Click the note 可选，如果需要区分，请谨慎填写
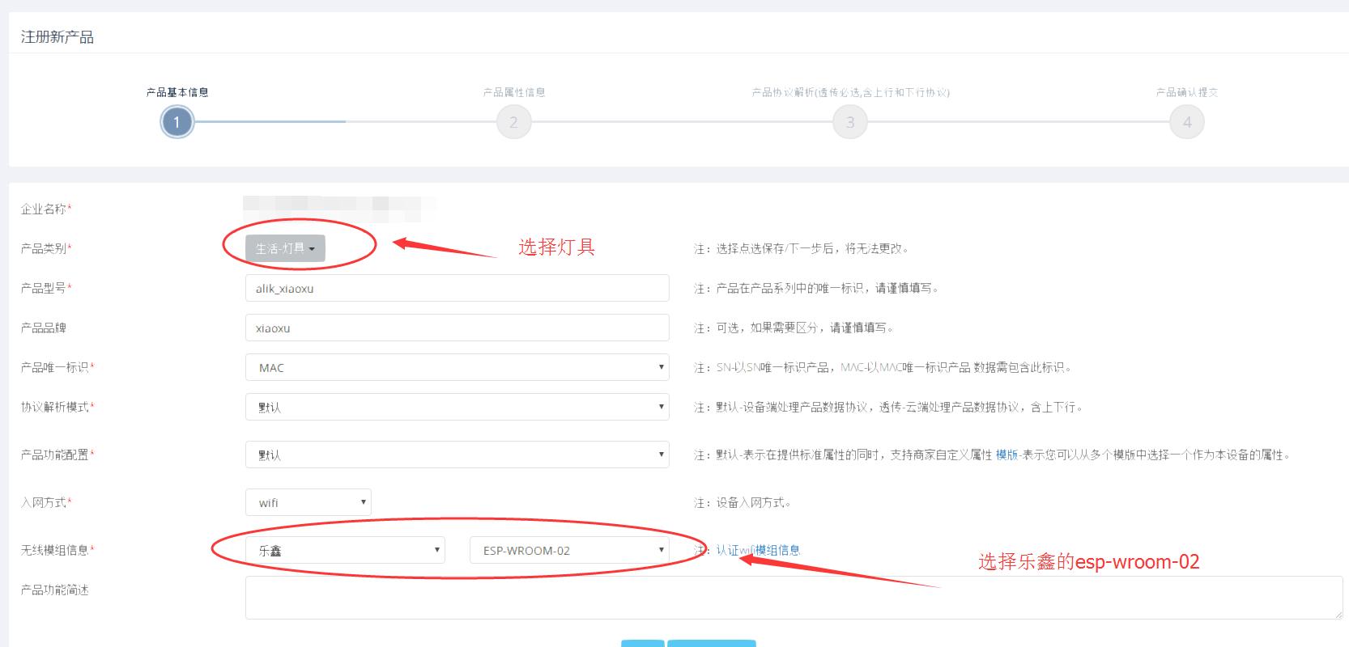The width and height of the screenshot is (1349, 647). [794, 328]
